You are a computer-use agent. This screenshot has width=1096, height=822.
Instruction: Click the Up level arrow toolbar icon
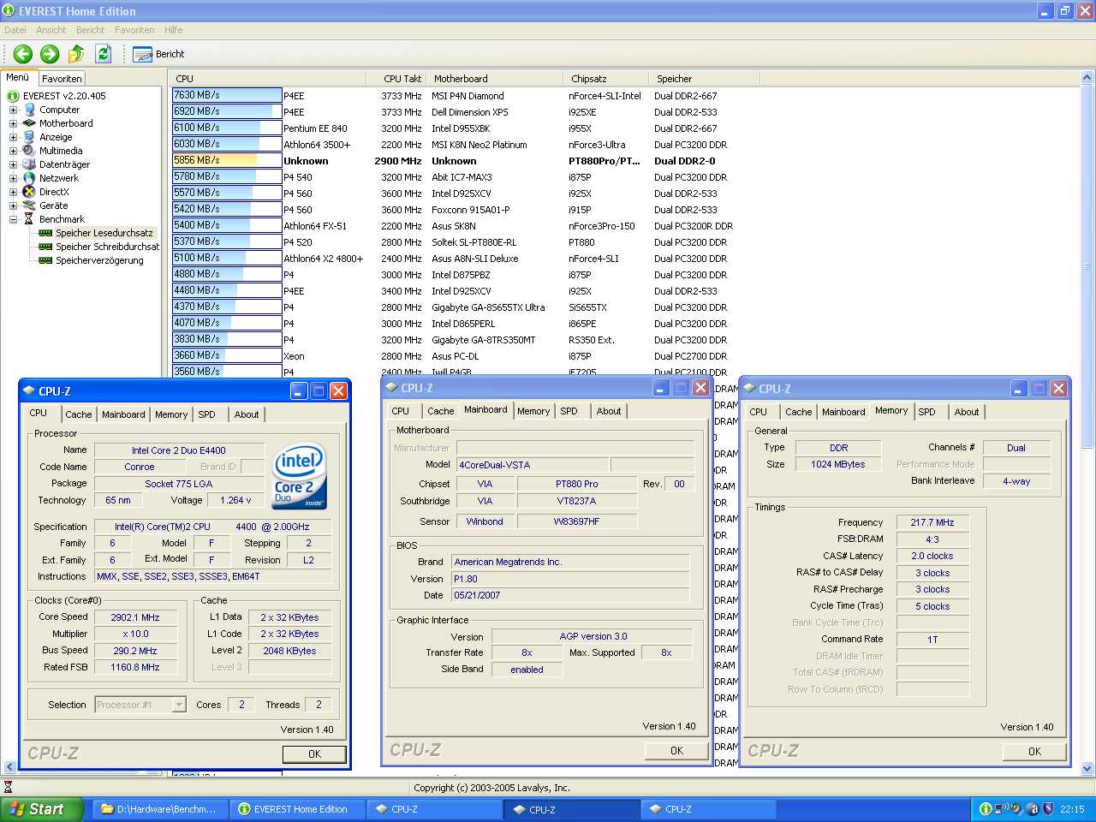(x=76, y=54)
